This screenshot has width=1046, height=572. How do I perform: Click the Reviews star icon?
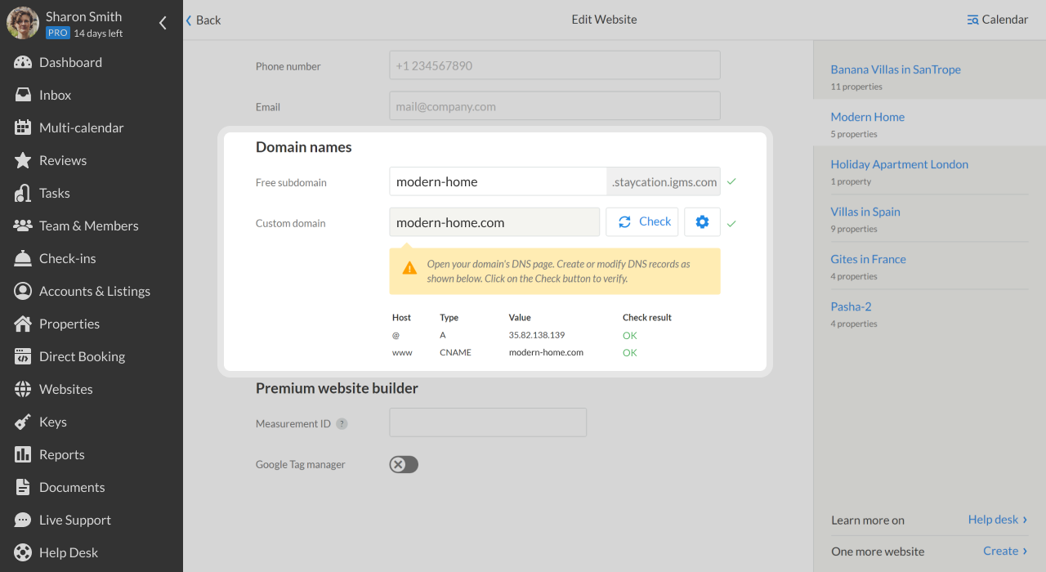tap(23, 160)
